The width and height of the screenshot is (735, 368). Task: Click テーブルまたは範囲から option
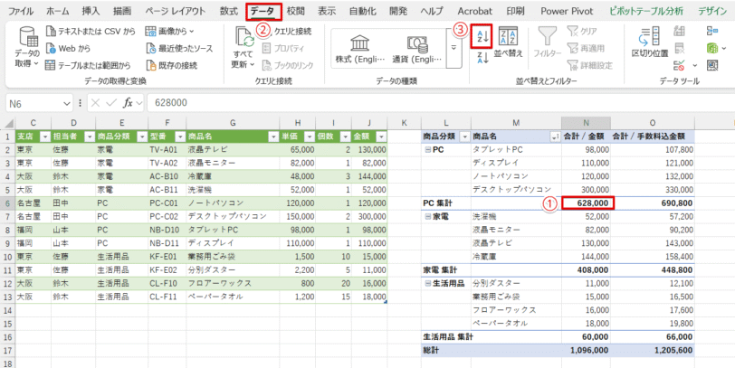(x=88, y=65)
